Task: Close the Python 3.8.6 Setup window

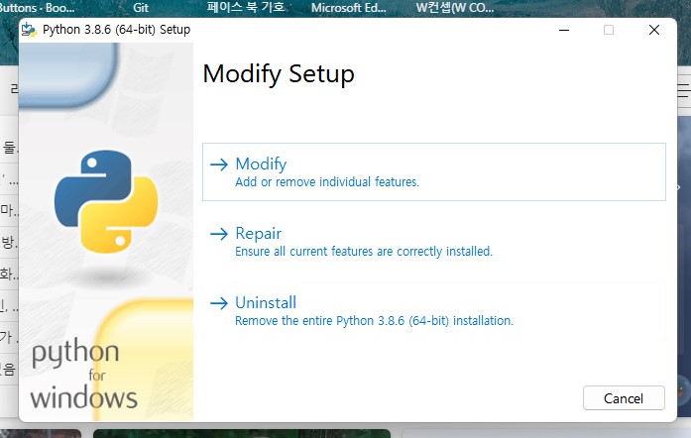Action: [654, 30]
